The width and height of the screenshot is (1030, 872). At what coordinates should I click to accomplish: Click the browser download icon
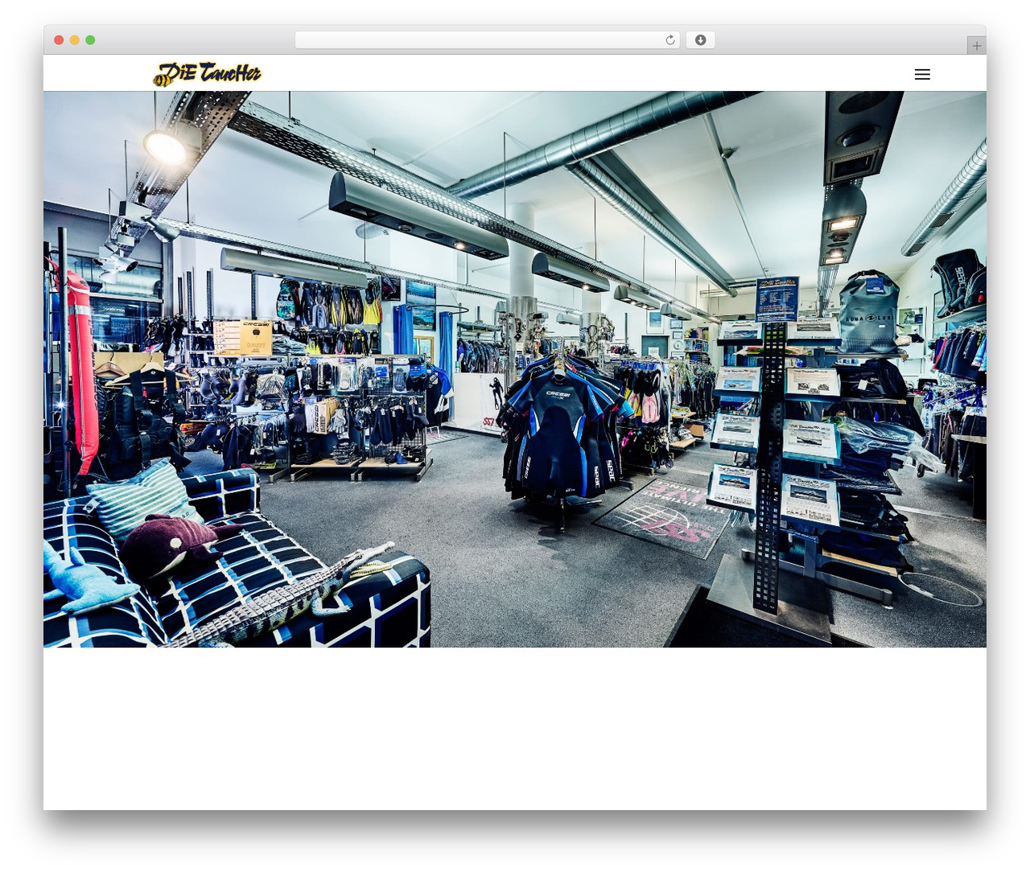[700, 40]
